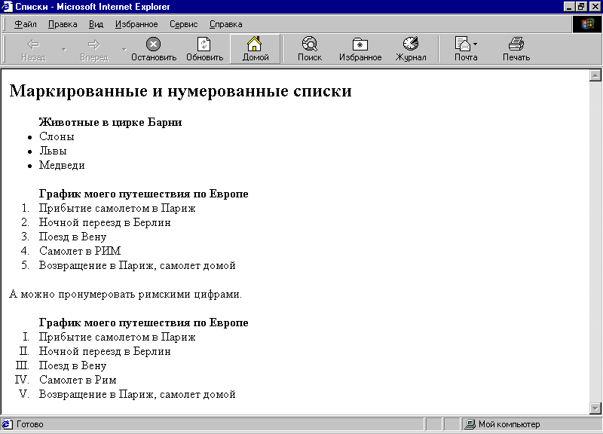Show the History (Журнал) toolbar icon
Viewport: 603px width, 434px height.
tap(411, 44)
